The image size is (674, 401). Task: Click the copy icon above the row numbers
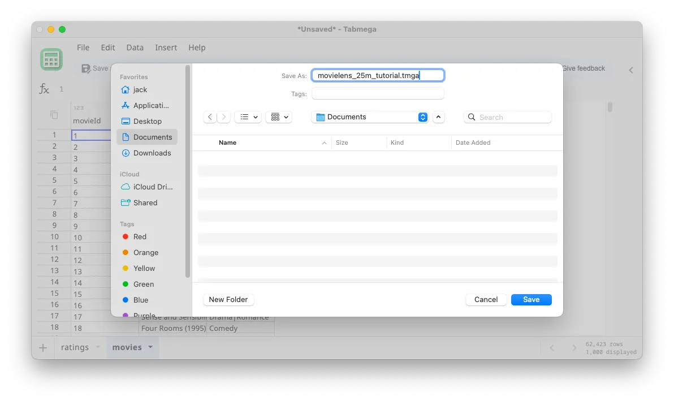coord(54,114)
